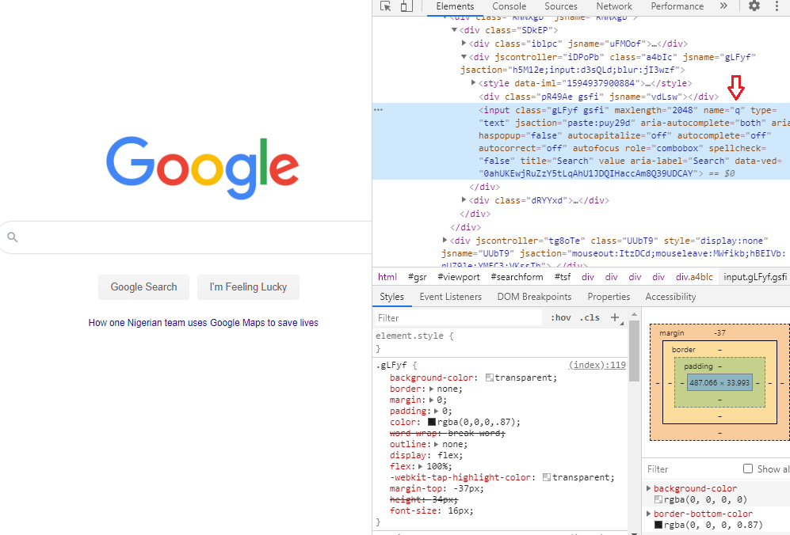
Task: Click the plus icon to add style rule
Action: [614, 317]
